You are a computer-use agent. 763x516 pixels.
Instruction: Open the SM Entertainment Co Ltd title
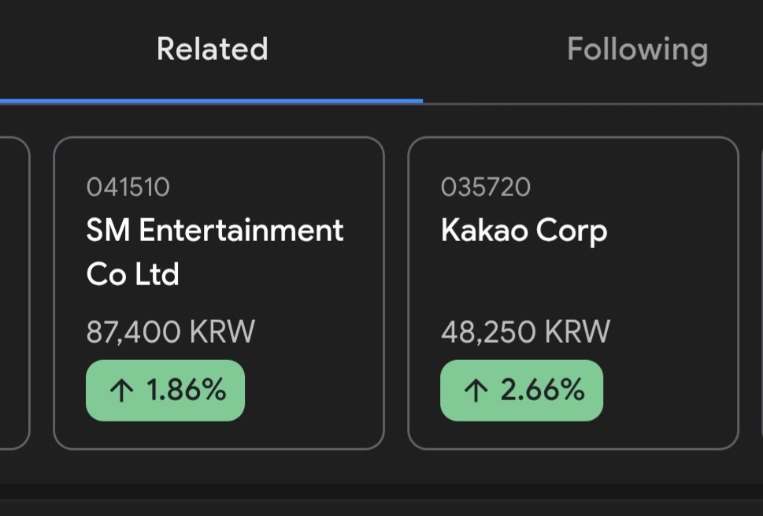tap(215, 252)
